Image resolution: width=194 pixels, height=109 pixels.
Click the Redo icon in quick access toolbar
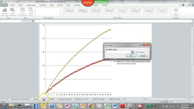point(13,2)
